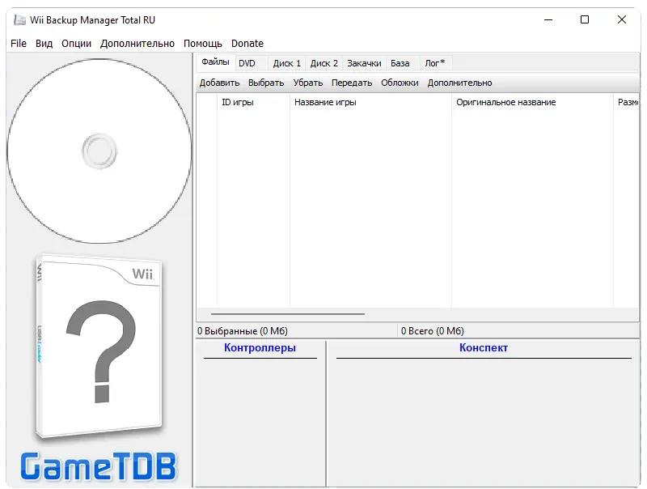Open the File menu
Viewport: 647px width, 489px height.
tap(19, 44)
